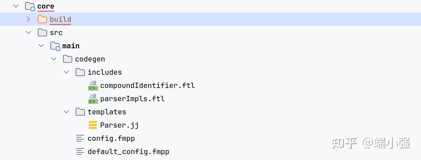Image resolution: width=421 pixels, height=160 pixels.
Task: Expand the build folder
Action: (x=29, y=20)
